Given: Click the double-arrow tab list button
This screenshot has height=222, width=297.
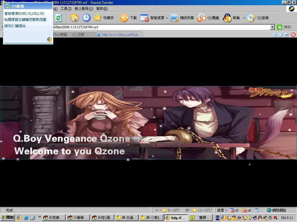Looking at the screenshot, I should coord(275,35).
